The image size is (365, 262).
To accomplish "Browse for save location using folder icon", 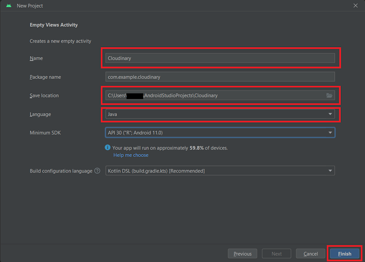I will point(329,96).
